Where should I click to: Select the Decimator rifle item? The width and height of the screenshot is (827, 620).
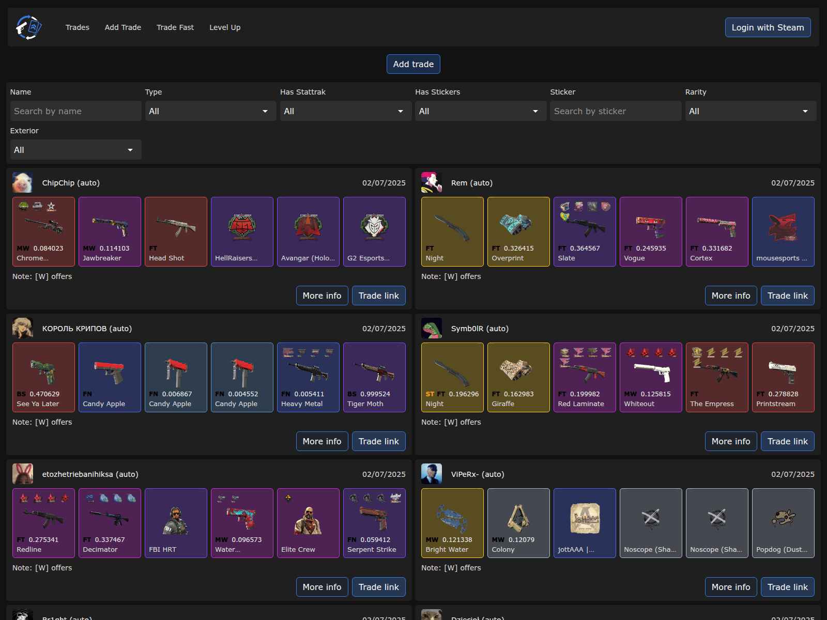(110, 523)
